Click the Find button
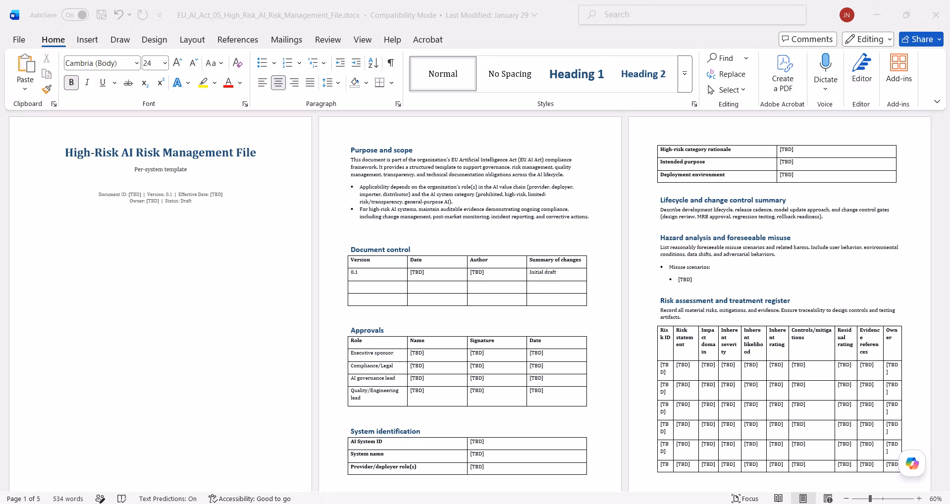 point(721,58)
